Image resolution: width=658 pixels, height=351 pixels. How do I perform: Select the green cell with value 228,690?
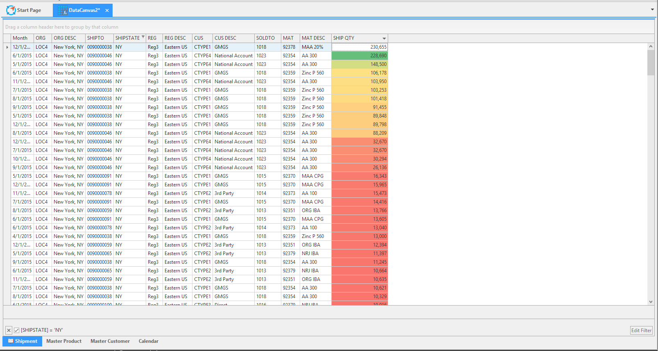click(360, 56)
